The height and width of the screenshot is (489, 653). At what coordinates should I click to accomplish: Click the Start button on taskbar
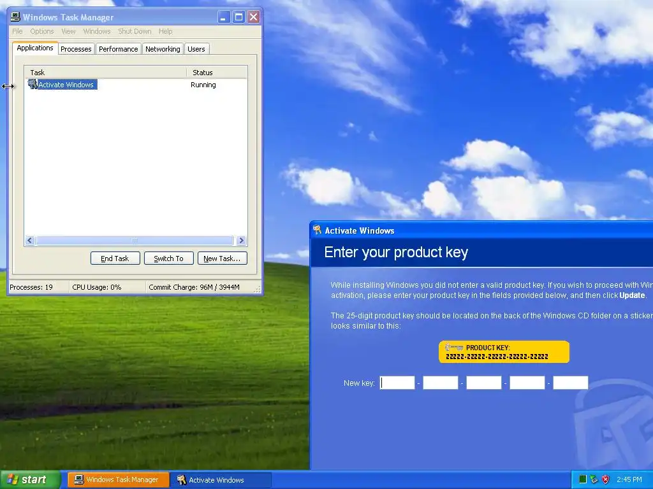(31, 479)
